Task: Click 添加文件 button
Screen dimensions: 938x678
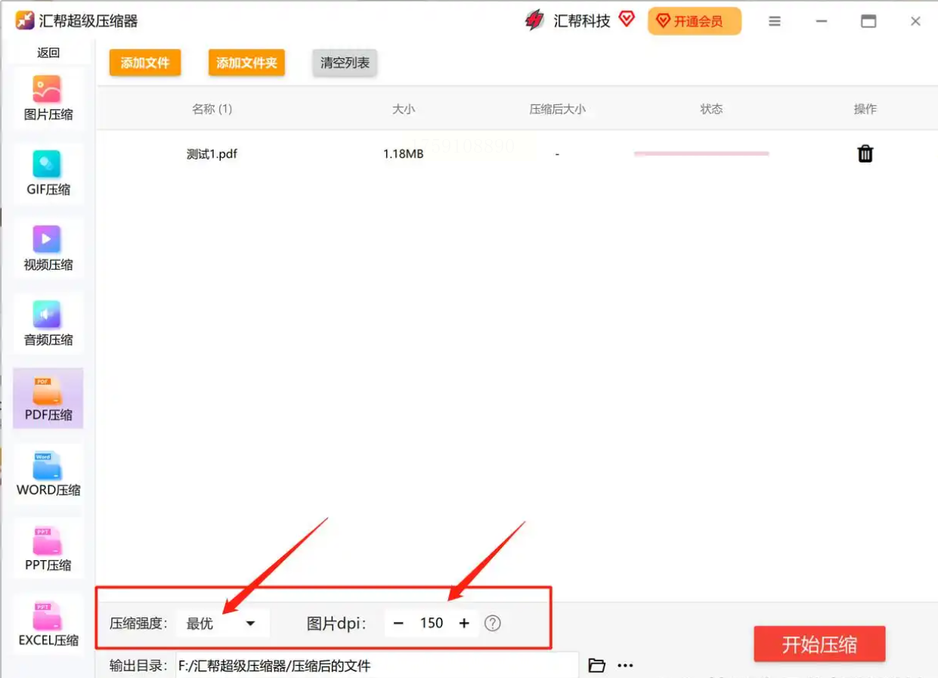Action: [145, 63]
